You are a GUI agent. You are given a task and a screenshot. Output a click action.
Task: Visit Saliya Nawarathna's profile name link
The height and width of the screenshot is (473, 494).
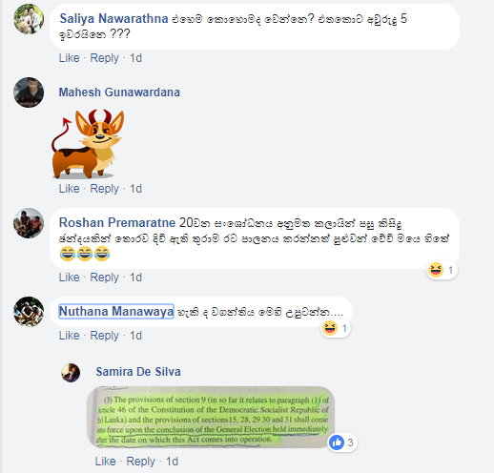coord(113,19)
